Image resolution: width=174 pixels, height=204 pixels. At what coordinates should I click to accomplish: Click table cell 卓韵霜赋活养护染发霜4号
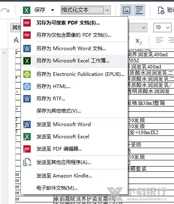[85, 199]
